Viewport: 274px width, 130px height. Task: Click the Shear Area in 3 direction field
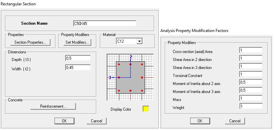[x=251, y=66]
